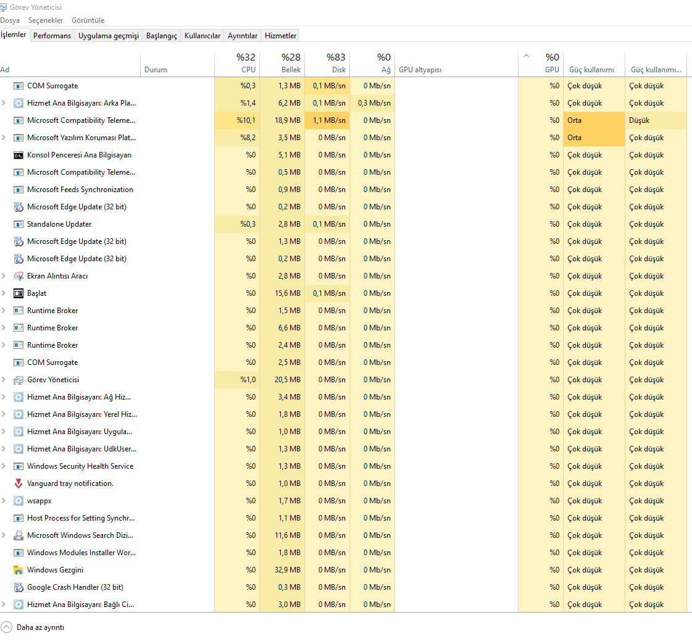
Task: Switch to the Başlangıç tab
Action: 162,36
